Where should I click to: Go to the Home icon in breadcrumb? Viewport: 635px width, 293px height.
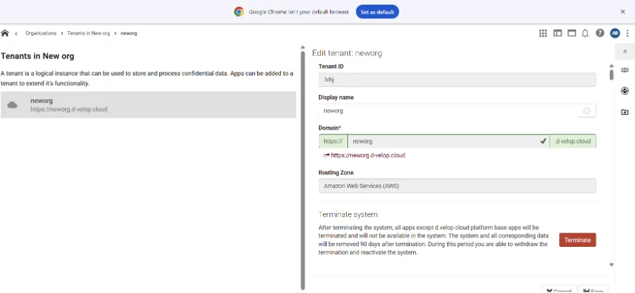coord(5,33)
